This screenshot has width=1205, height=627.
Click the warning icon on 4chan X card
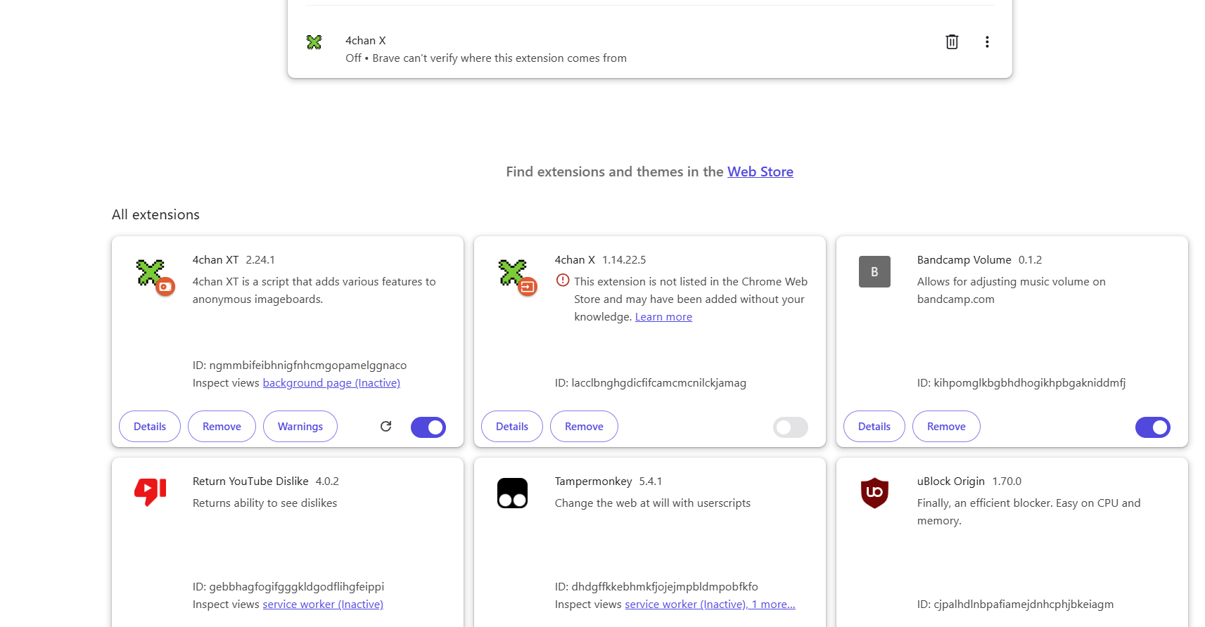[563, 280]
